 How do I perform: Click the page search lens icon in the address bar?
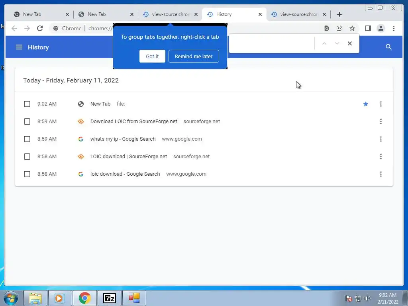327,28
